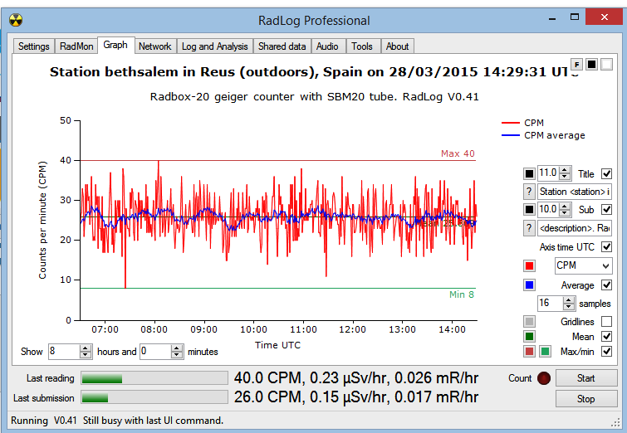627x433 pixels.
Task: Toggle the Axis time UTC checkbox
Action: (606, 247)
